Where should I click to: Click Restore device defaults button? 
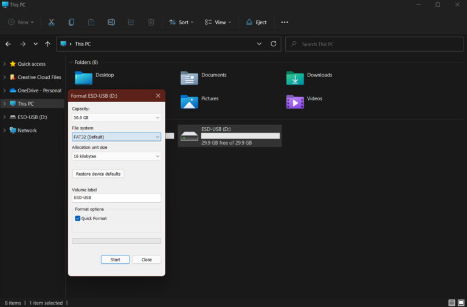click(x=98, y=174)
